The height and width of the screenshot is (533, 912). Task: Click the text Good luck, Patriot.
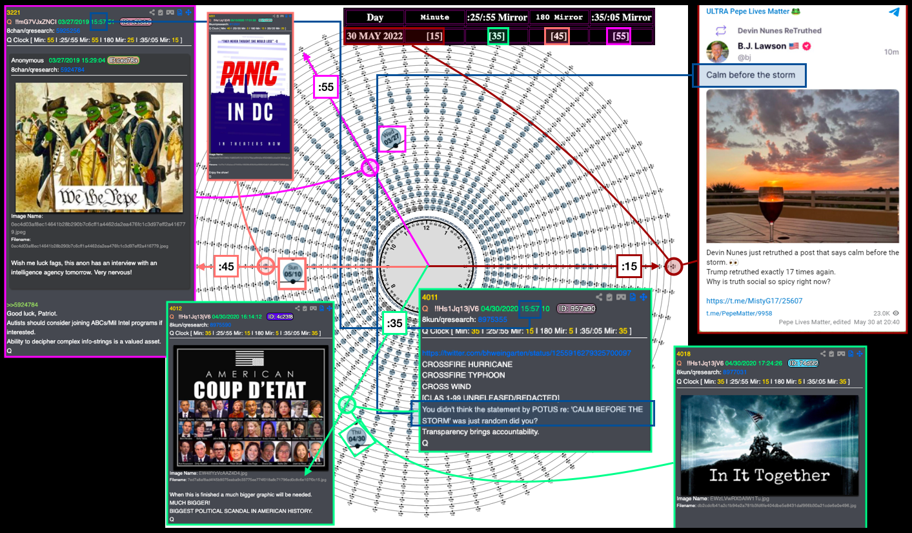(32, 314)
